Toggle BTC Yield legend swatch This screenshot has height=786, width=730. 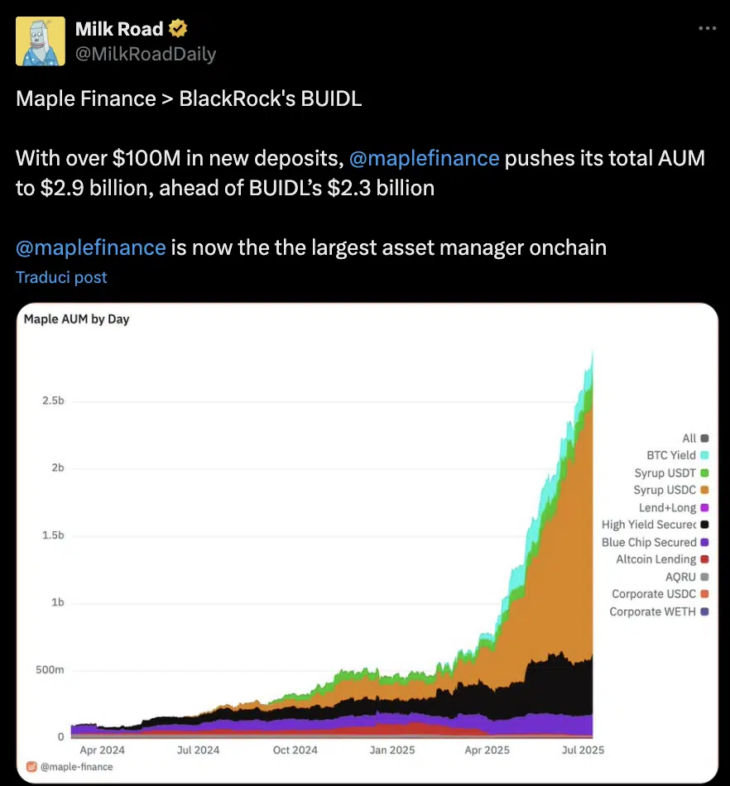[704, 456]
